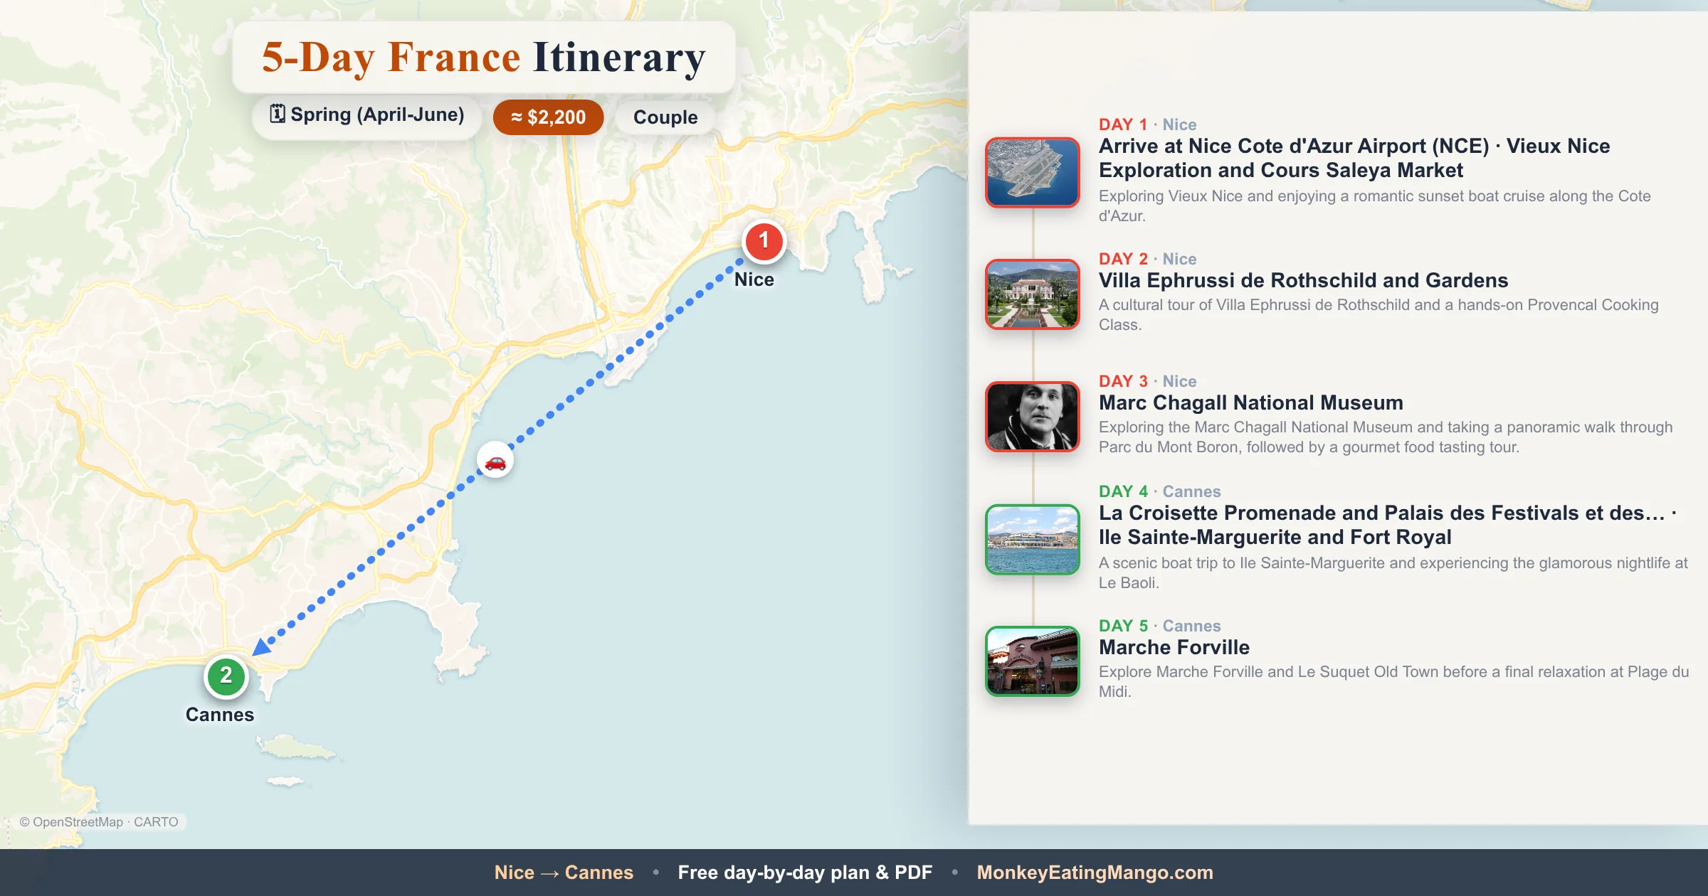Click the Provencal Cooking Class description
The height and width of the screenshot is (896, 1708).
(x=1378, y=314)
